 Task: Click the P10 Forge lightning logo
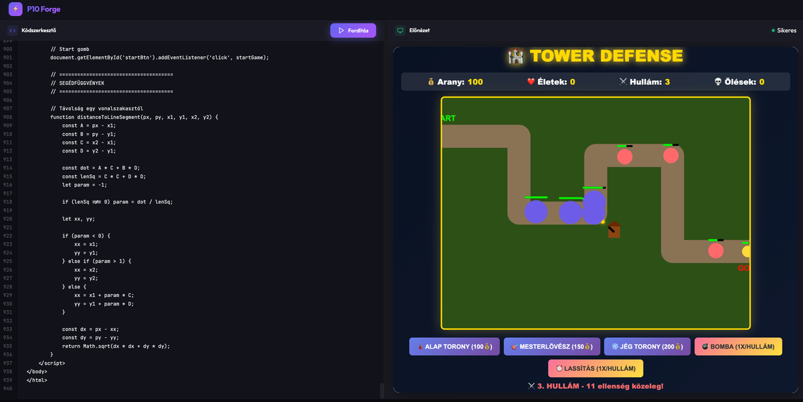point(15,9)
